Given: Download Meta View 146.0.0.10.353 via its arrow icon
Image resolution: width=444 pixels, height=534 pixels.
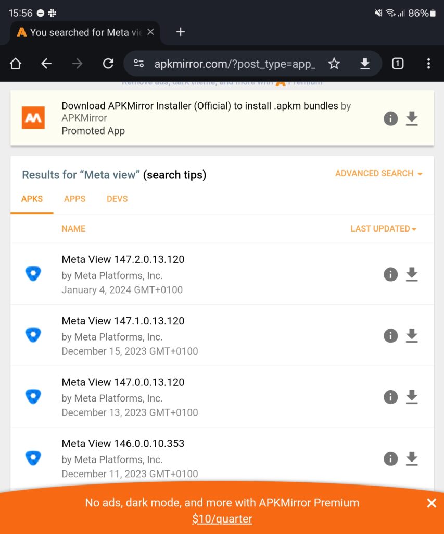Looking at the screenshot, I should (412, 458).
